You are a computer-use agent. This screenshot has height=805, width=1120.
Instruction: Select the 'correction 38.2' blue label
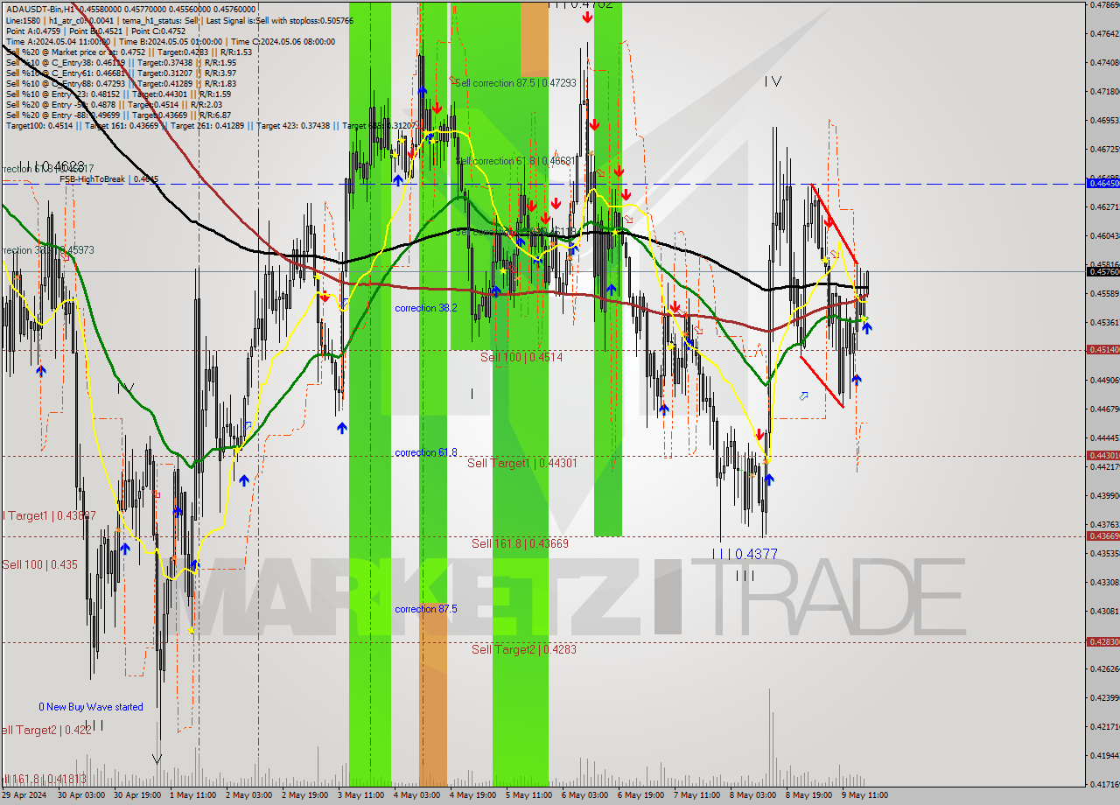point(425,308)
